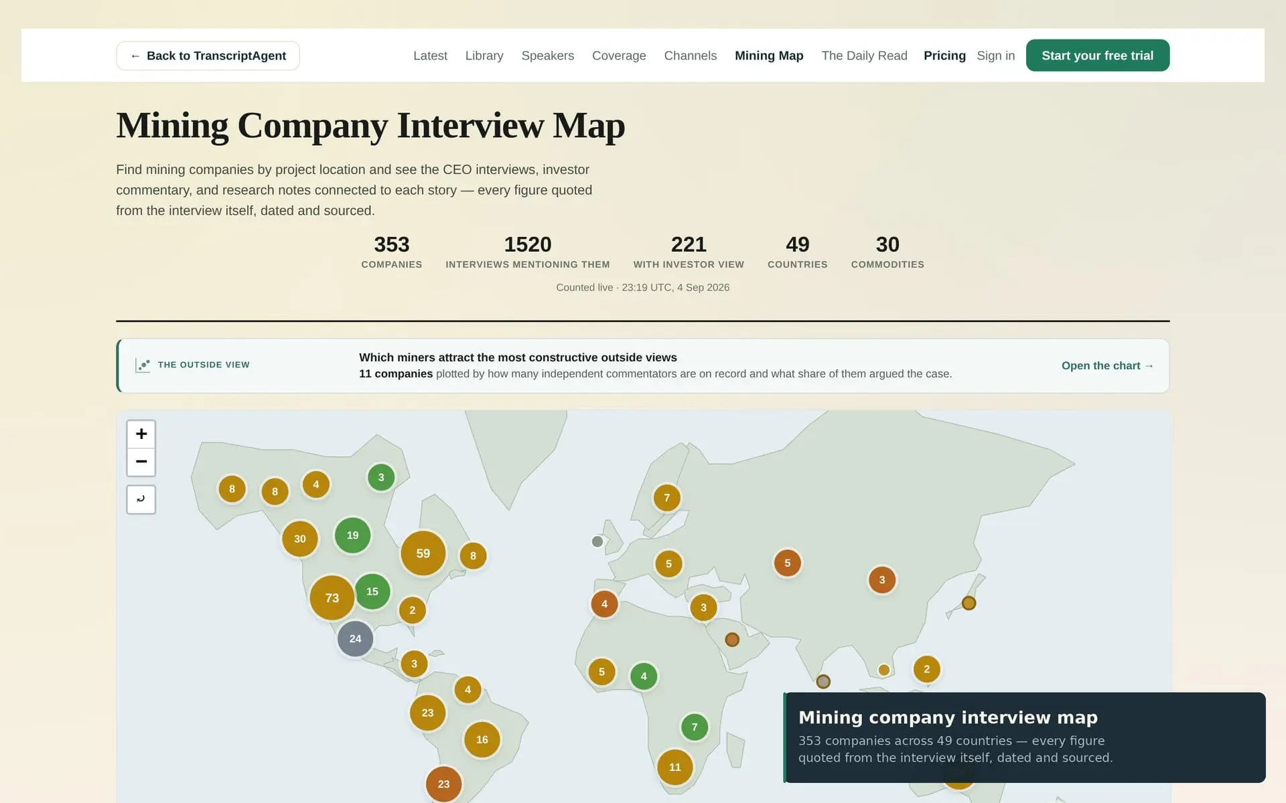Click the 221 With Investor View stat

689,252
